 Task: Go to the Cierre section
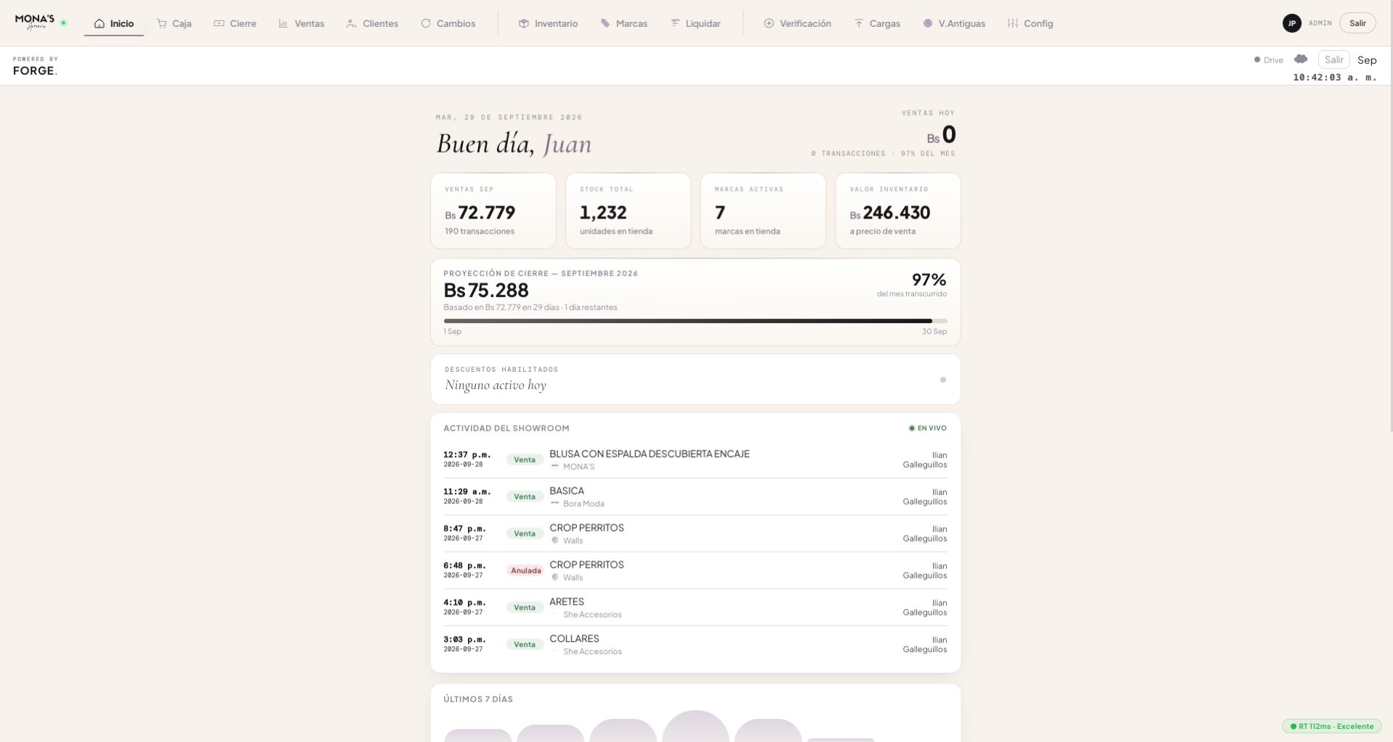click(x=235, y=23)
